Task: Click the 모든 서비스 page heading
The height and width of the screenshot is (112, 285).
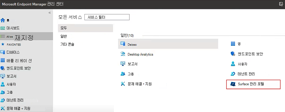Action: coord(70,17)
